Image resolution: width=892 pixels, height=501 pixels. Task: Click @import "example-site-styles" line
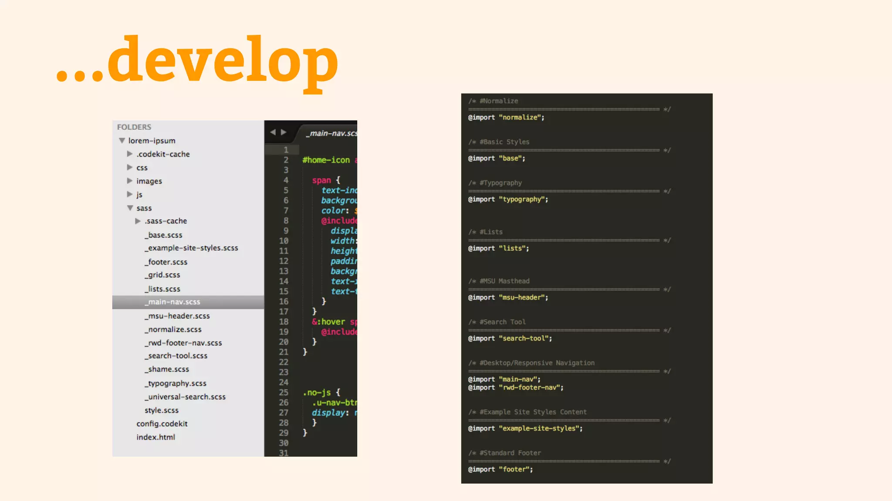click(525, 428)
